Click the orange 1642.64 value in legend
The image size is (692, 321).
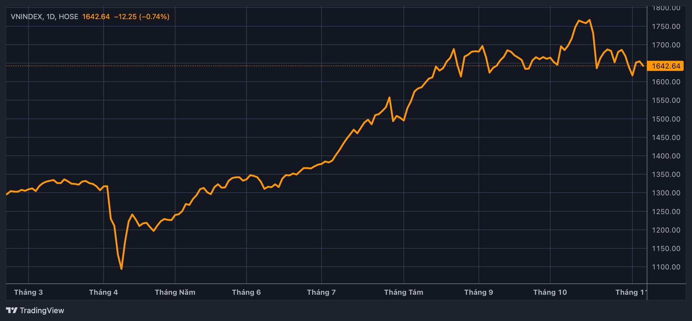96,17
